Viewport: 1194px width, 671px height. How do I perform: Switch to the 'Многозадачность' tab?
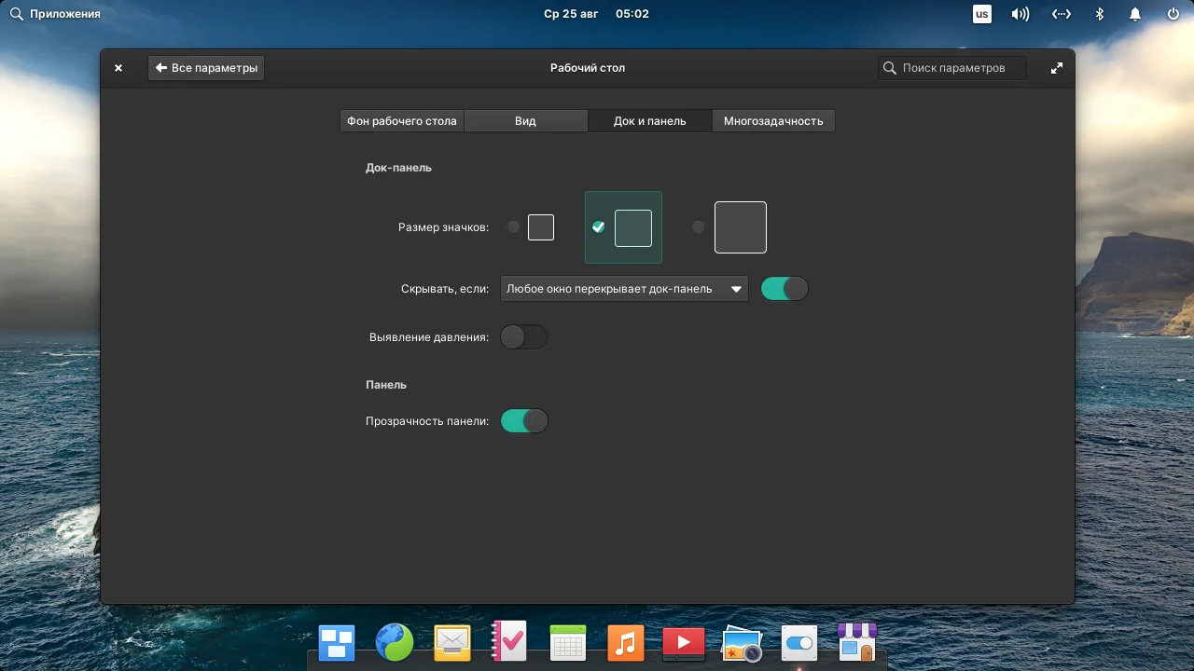pos(773,120)
